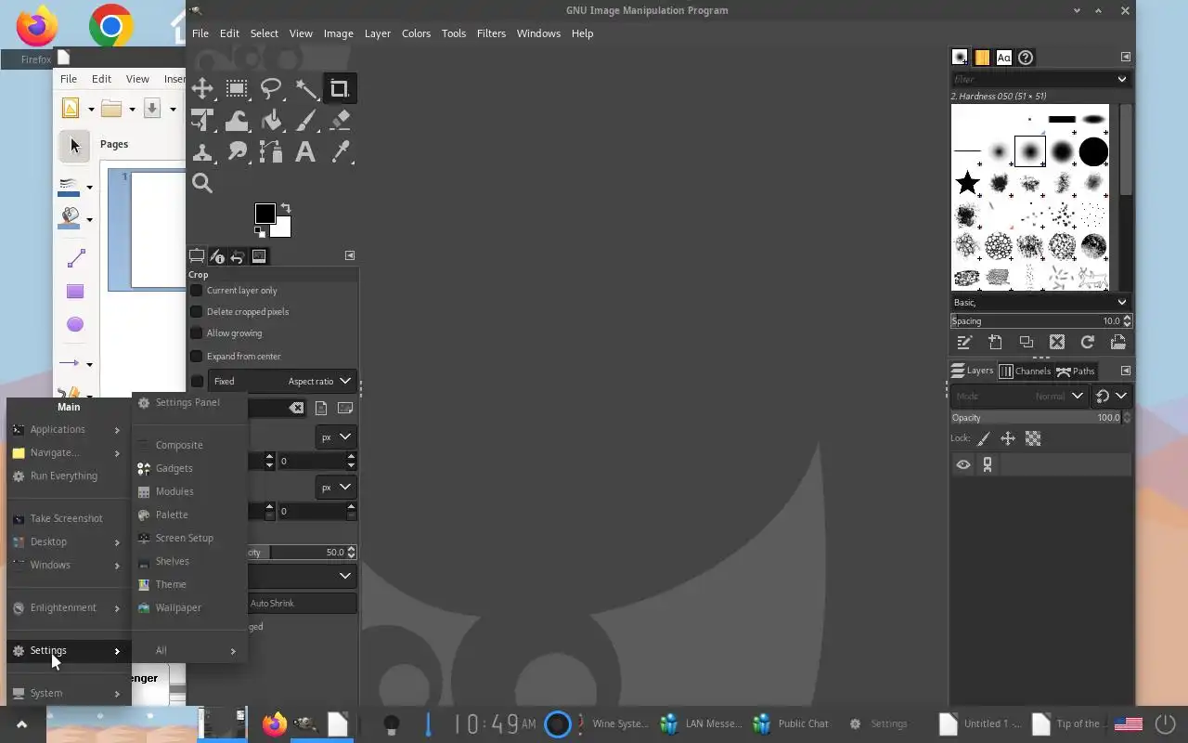Open brushes panel configuration menu

click(1125, 57)
